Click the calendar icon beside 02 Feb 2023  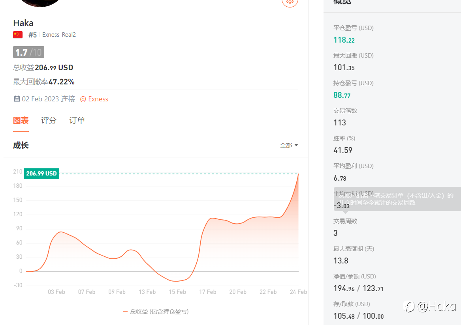coord(17,99)
